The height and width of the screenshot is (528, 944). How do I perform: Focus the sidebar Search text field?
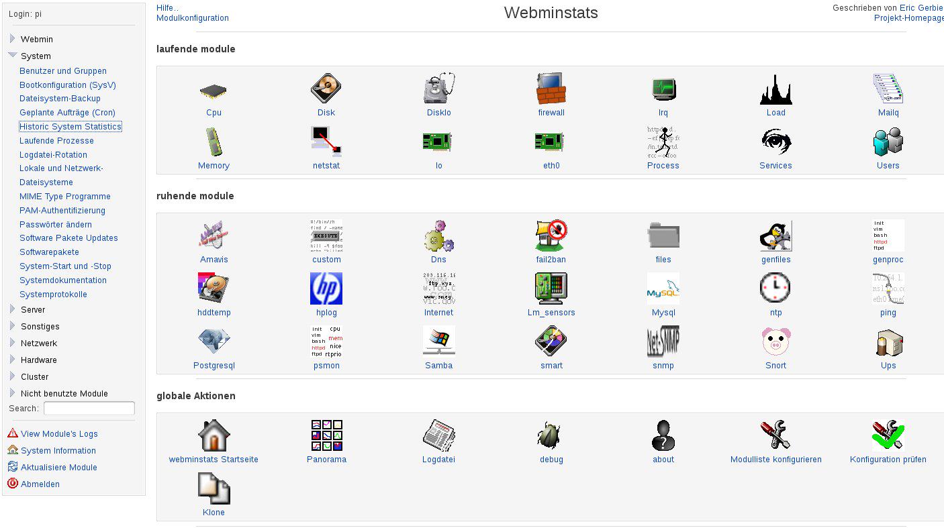coord(89,409)
